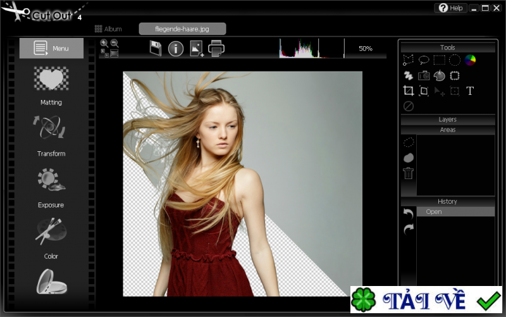The width and height of the screenshot is (506, 317).
Task: Choose the Crop tool
Action: pyautogui.click(x=409, y=91)
